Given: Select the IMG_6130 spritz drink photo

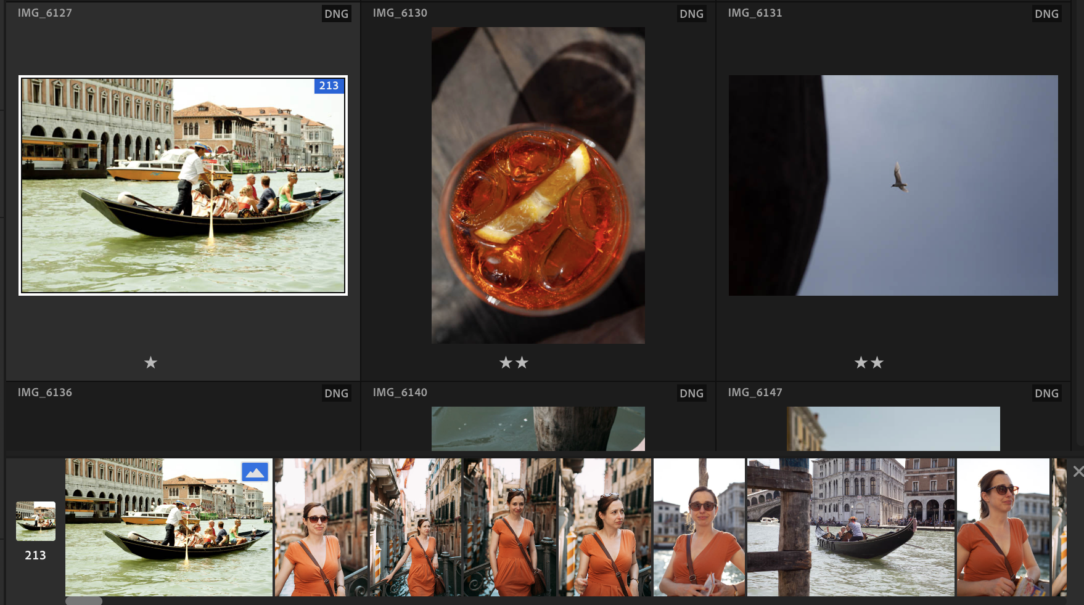Looking at the screenshot, I should click(x=538, y=185).
